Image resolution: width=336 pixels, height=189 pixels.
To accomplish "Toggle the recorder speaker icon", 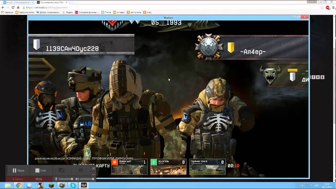I will [77, 179].
